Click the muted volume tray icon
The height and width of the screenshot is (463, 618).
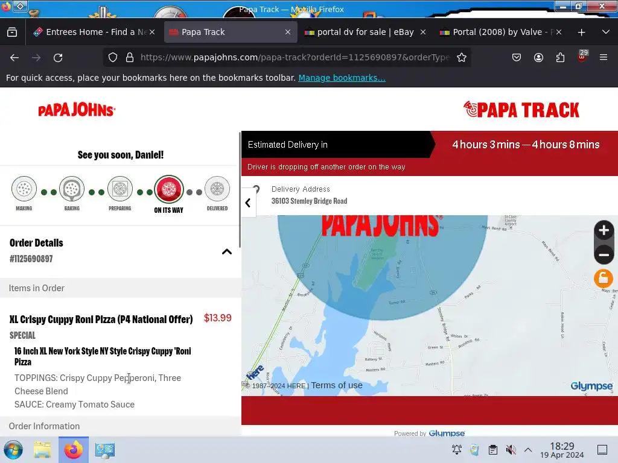pos(511,450)
